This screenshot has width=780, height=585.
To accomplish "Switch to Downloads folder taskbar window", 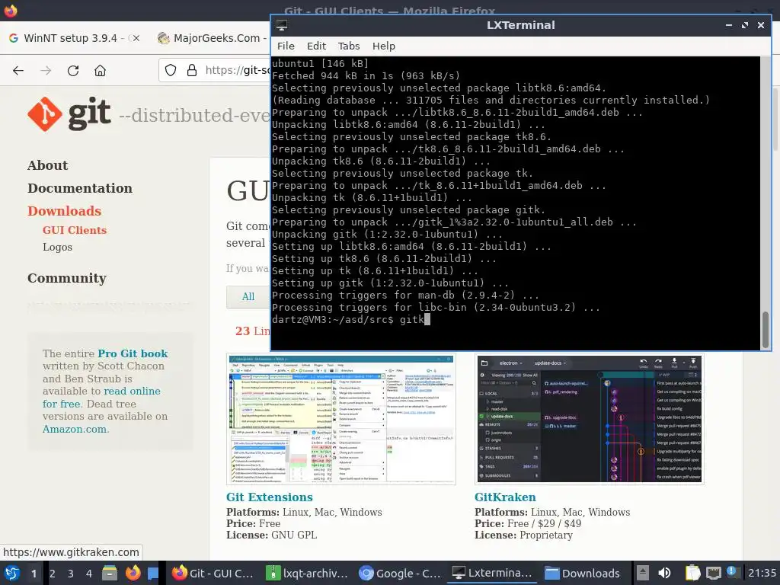I will (x=583, y=573).
